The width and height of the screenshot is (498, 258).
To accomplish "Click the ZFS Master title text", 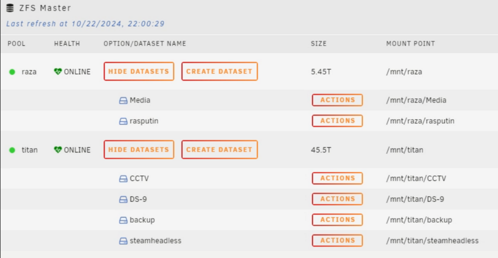I will pos(45,8).
